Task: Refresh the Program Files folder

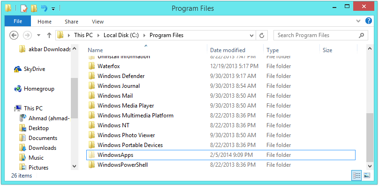Action: tap(262, 35)
